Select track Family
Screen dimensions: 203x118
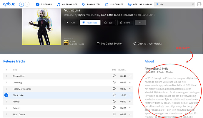[x=16, y=102]
